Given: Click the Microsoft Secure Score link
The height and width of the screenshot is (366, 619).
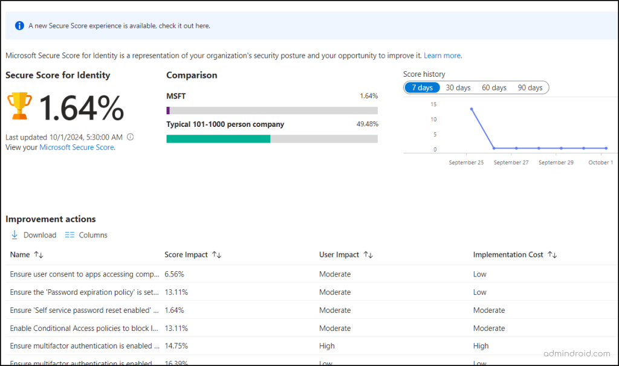Looking at the screenshot, I should 77,147.
